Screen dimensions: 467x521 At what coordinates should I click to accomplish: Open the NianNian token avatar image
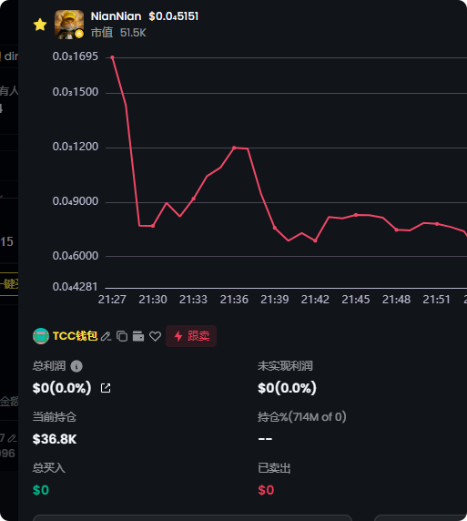pos(69,25)
